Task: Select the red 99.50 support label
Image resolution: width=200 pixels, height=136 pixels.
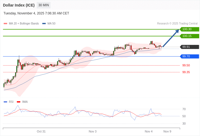Action: click(186, 65)
